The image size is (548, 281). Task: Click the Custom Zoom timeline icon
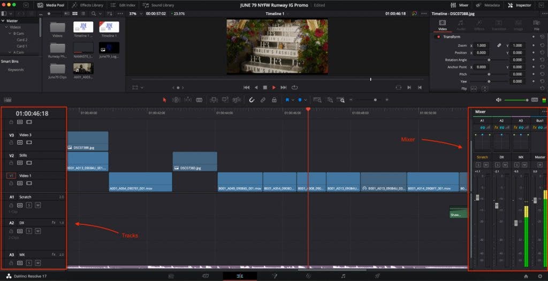point(340,100)
